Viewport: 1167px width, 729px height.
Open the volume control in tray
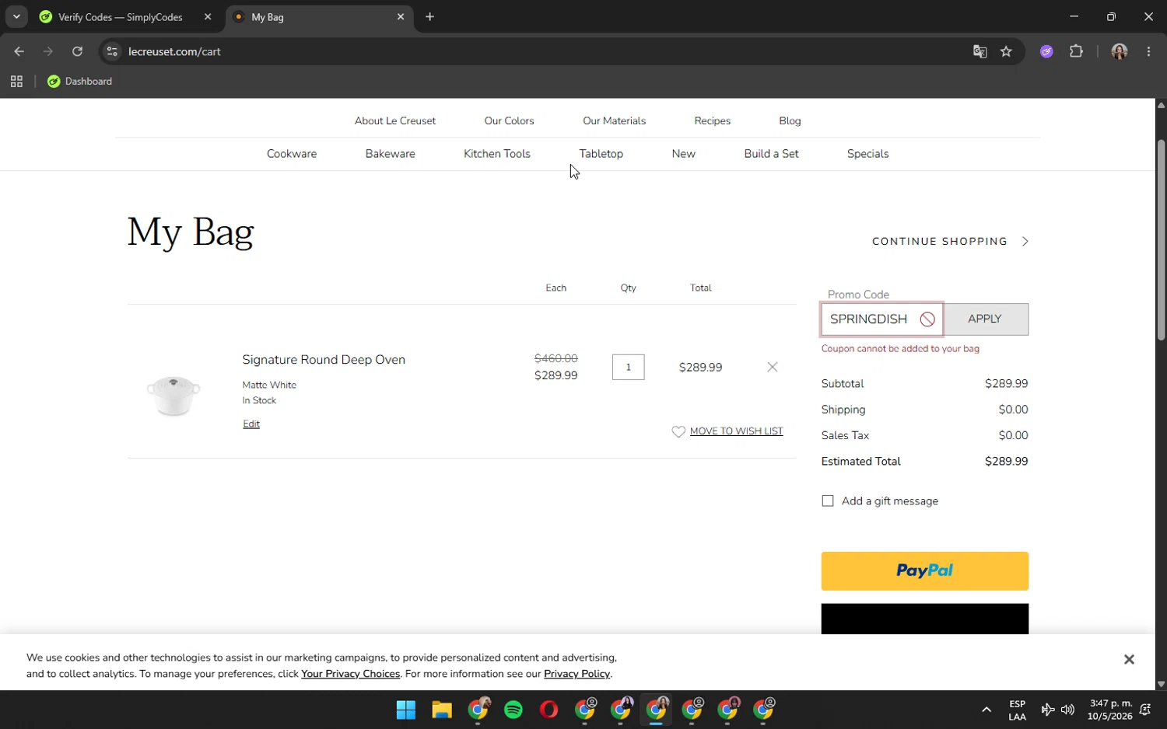[1067, 710]
